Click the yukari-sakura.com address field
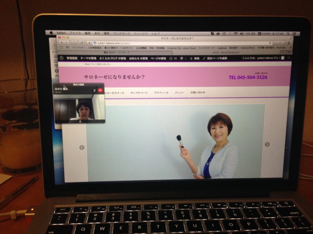Viewport: 313px width, 234px height. point(182,43)
